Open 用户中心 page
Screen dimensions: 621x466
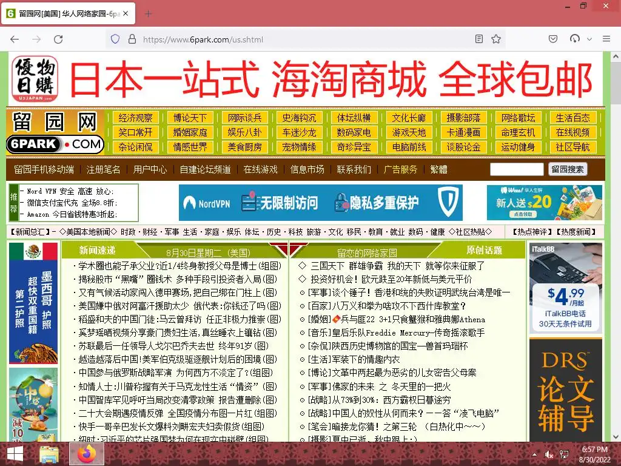click(x=150, y=170)
